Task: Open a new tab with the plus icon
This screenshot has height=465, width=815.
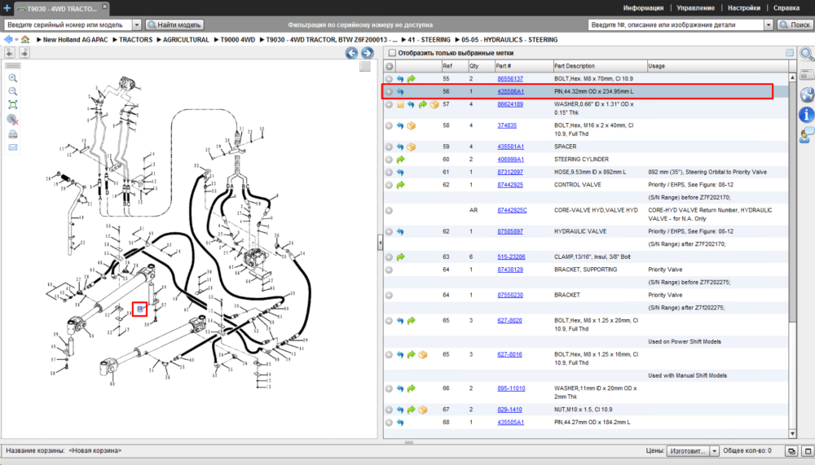Action: 7,8
